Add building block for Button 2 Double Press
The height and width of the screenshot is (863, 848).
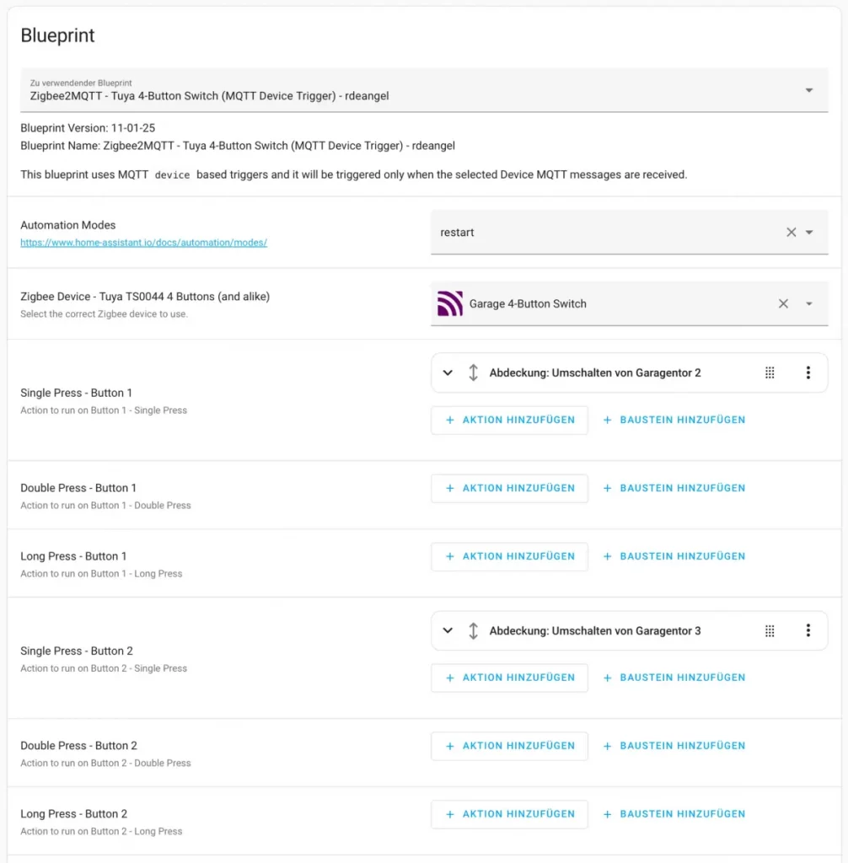coord(674,746)
